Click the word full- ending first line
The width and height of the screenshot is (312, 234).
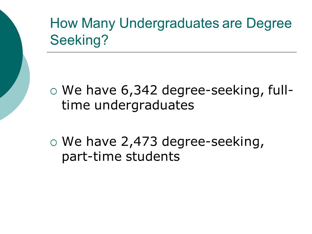tap(280, 90)
